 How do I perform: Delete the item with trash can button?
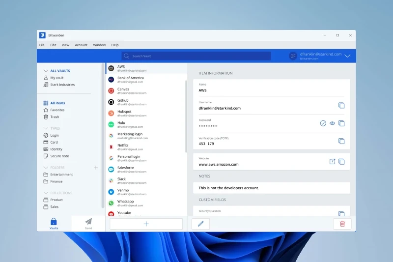342,224
